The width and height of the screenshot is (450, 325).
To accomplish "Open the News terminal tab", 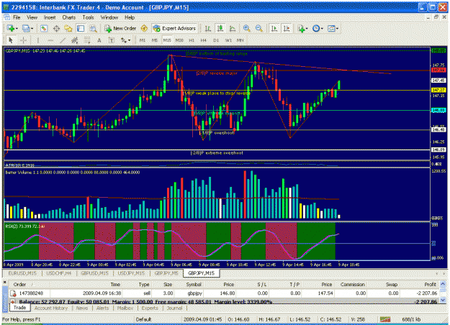I will pos(82,308).
